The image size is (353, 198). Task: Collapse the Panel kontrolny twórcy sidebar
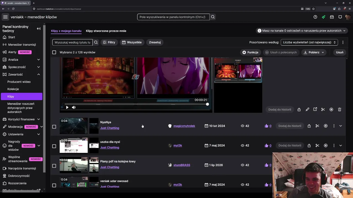click(x=39, y=29)
